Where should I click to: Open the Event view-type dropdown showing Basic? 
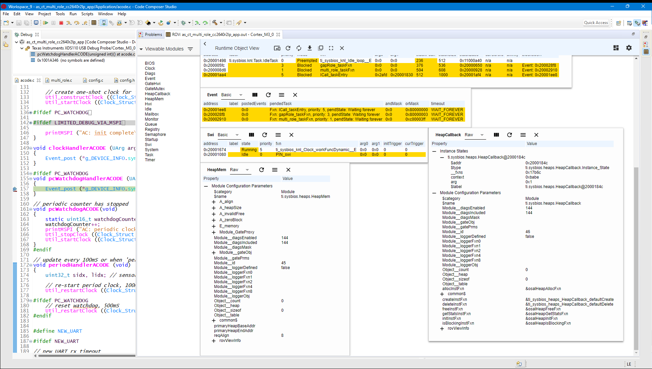click(232, 95)
